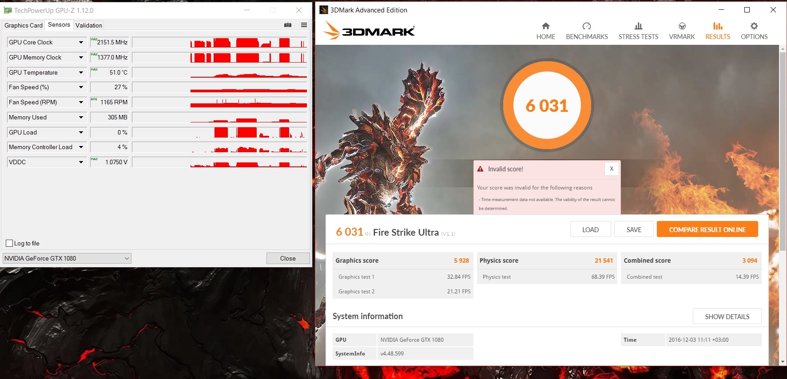Click Graphics test 1 result 32.84 FPS
Image resolution: width=787 pixels, height=379 pixels.
tap(459, 276)
